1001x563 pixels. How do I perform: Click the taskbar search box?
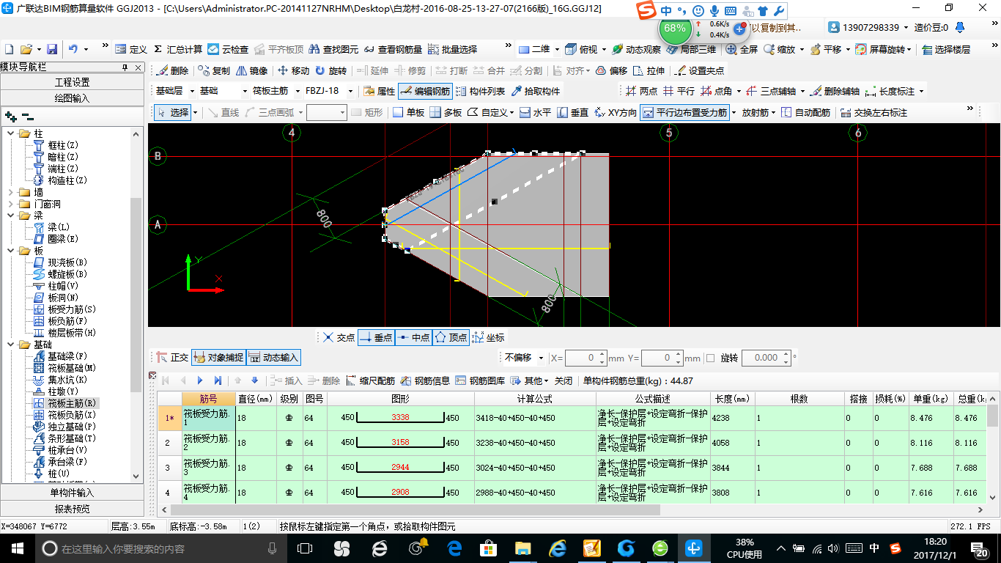(x=160, y=548)
